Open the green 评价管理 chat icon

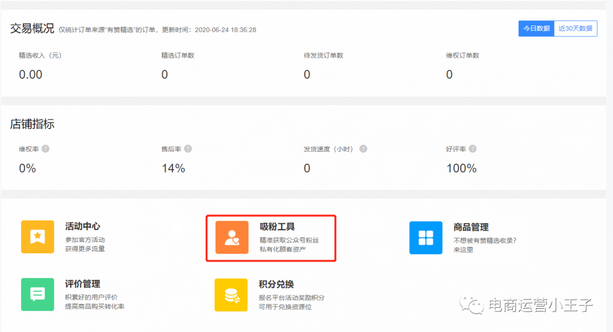point(37,295)
